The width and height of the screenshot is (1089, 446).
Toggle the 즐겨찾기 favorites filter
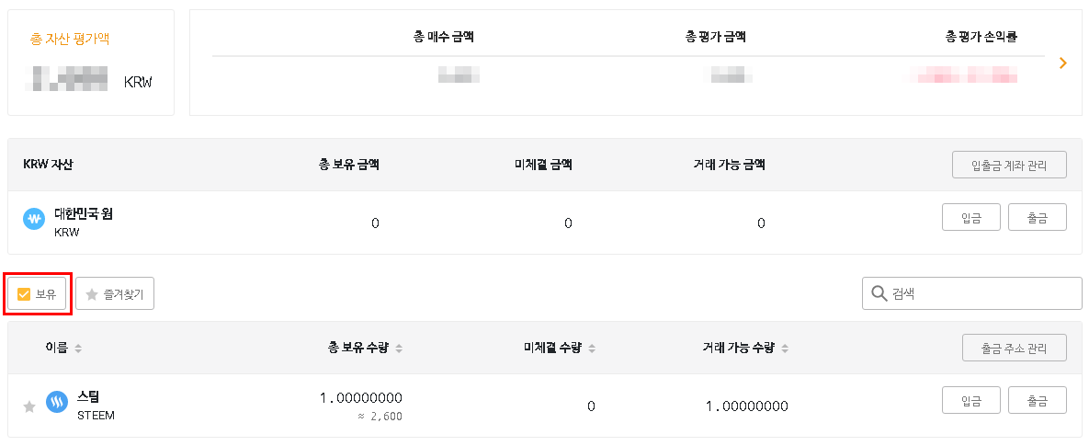[115, 294]
